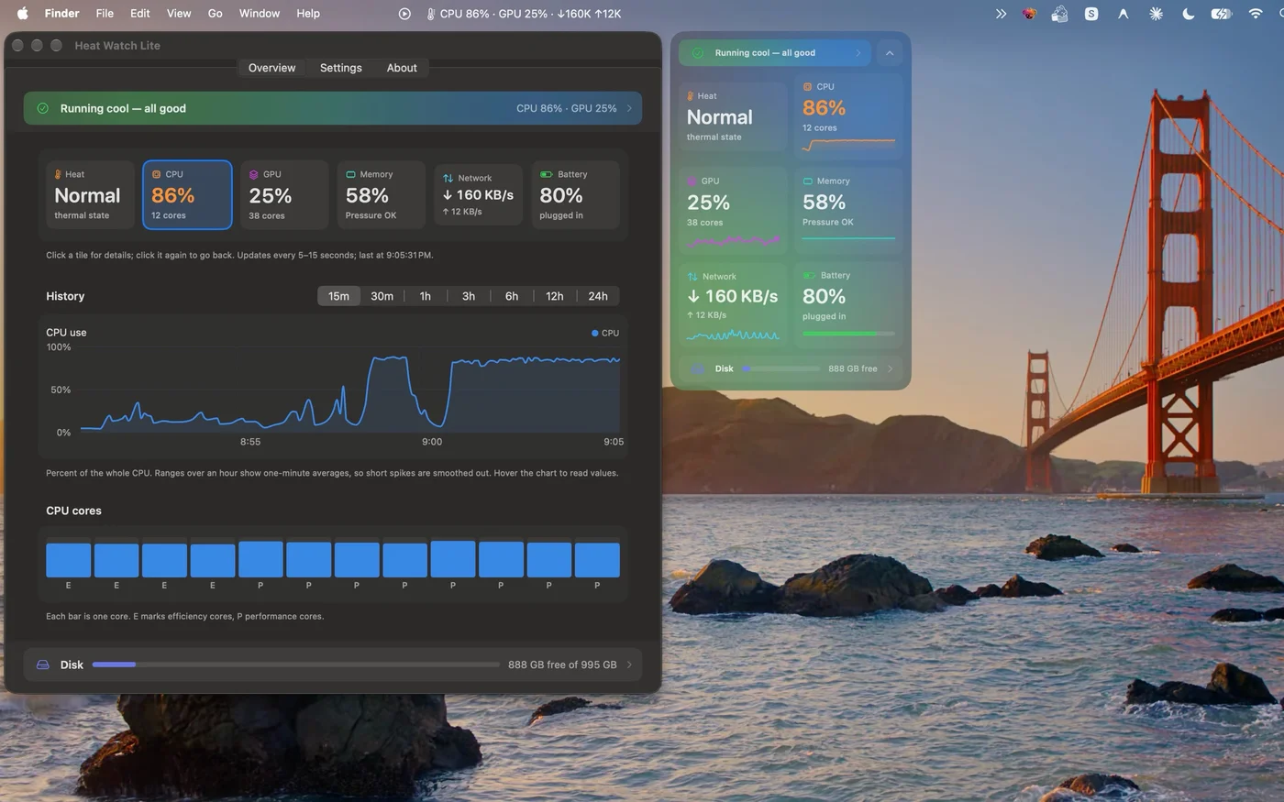Click the colorful app icon in menu bar
Viewport: 1284px width, 802px height.
(1029, 14)
